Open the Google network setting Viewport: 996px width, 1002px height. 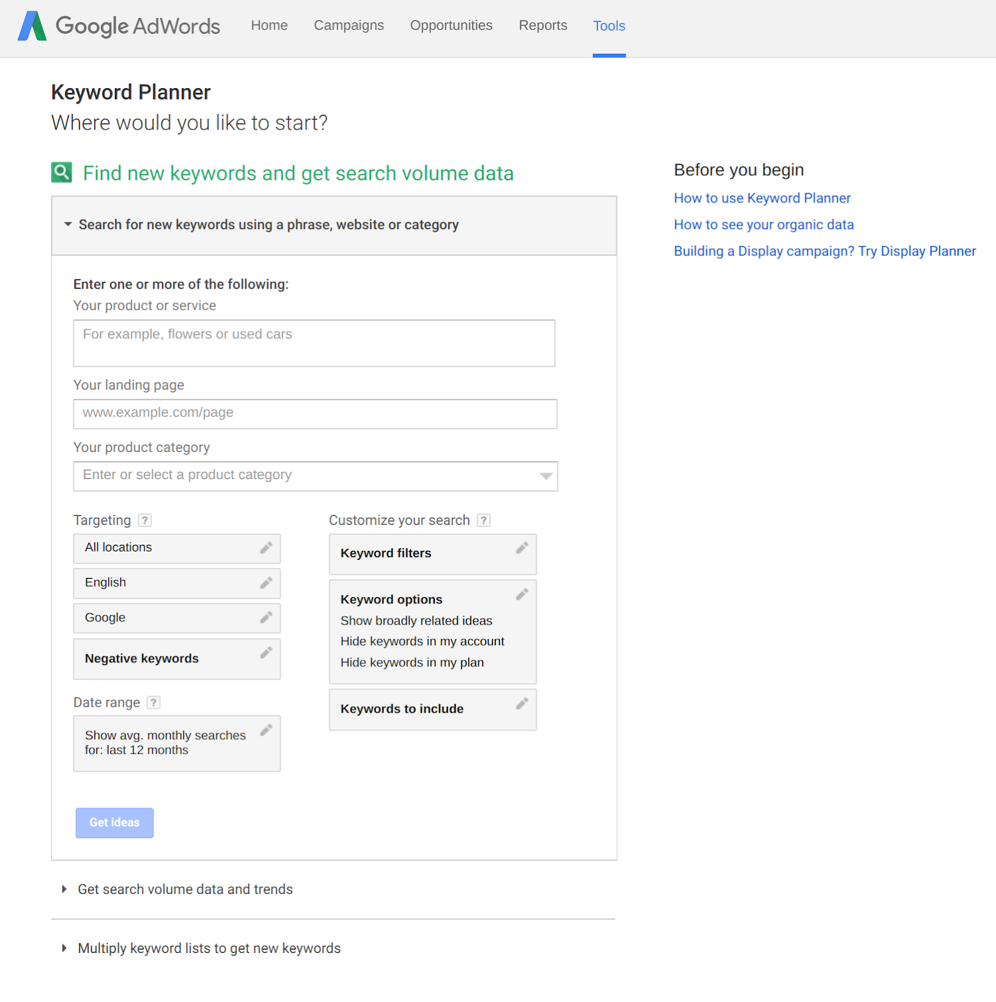(177, 618)
